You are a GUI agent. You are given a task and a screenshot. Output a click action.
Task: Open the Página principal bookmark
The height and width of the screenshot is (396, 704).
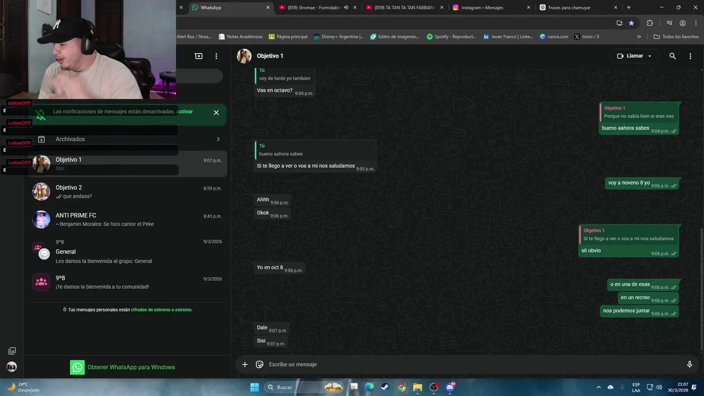288,37
